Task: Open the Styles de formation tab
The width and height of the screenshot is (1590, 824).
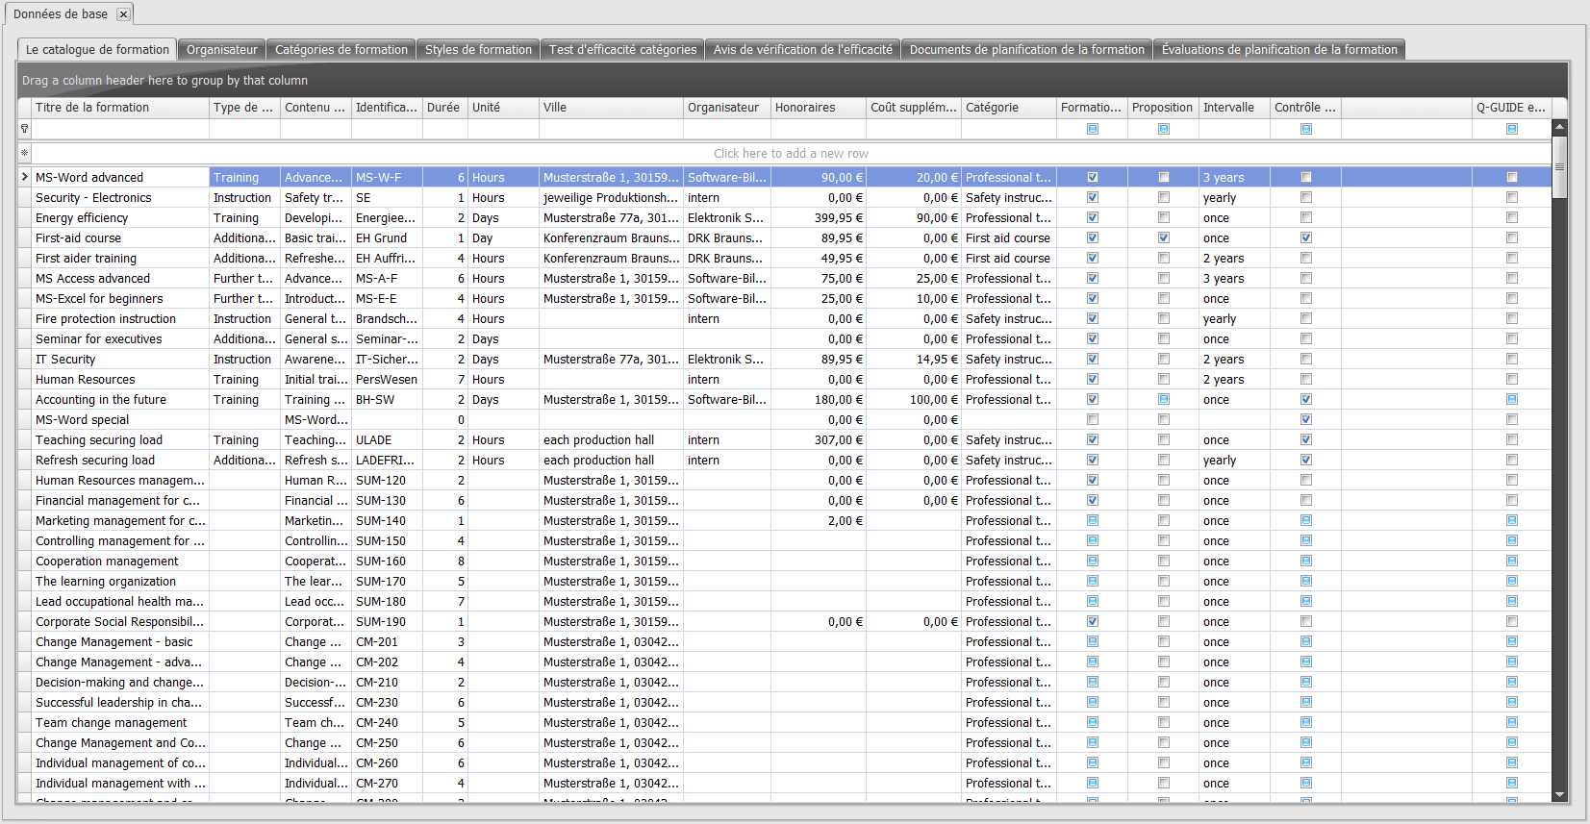Action: click(x=478, y=50)
